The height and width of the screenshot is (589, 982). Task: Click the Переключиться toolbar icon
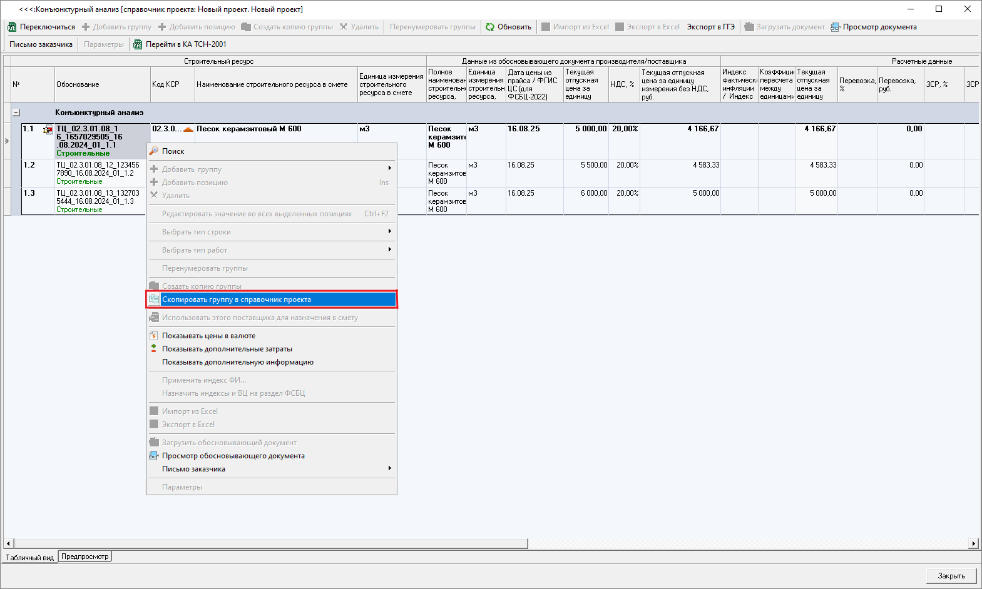pos(12,27)
